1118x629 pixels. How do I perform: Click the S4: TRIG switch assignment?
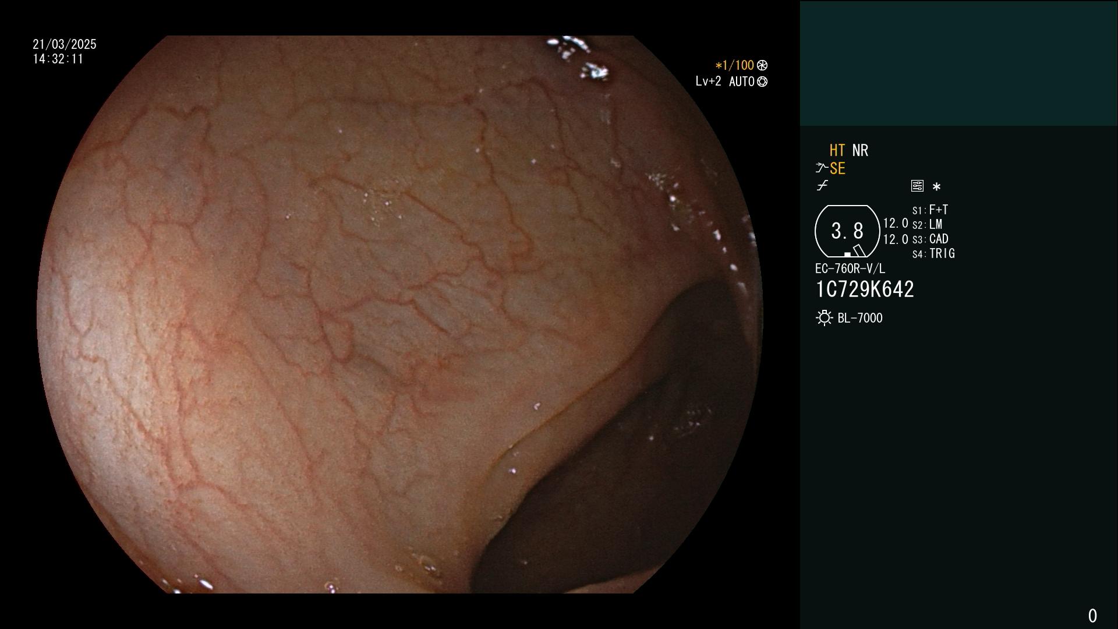(933, 253)
